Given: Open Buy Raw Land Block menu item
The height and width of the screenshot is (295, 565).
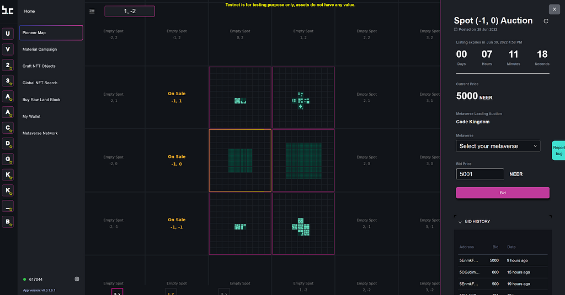Looking at the screenshot, I should pyautogui.click(x=41, y=100).
